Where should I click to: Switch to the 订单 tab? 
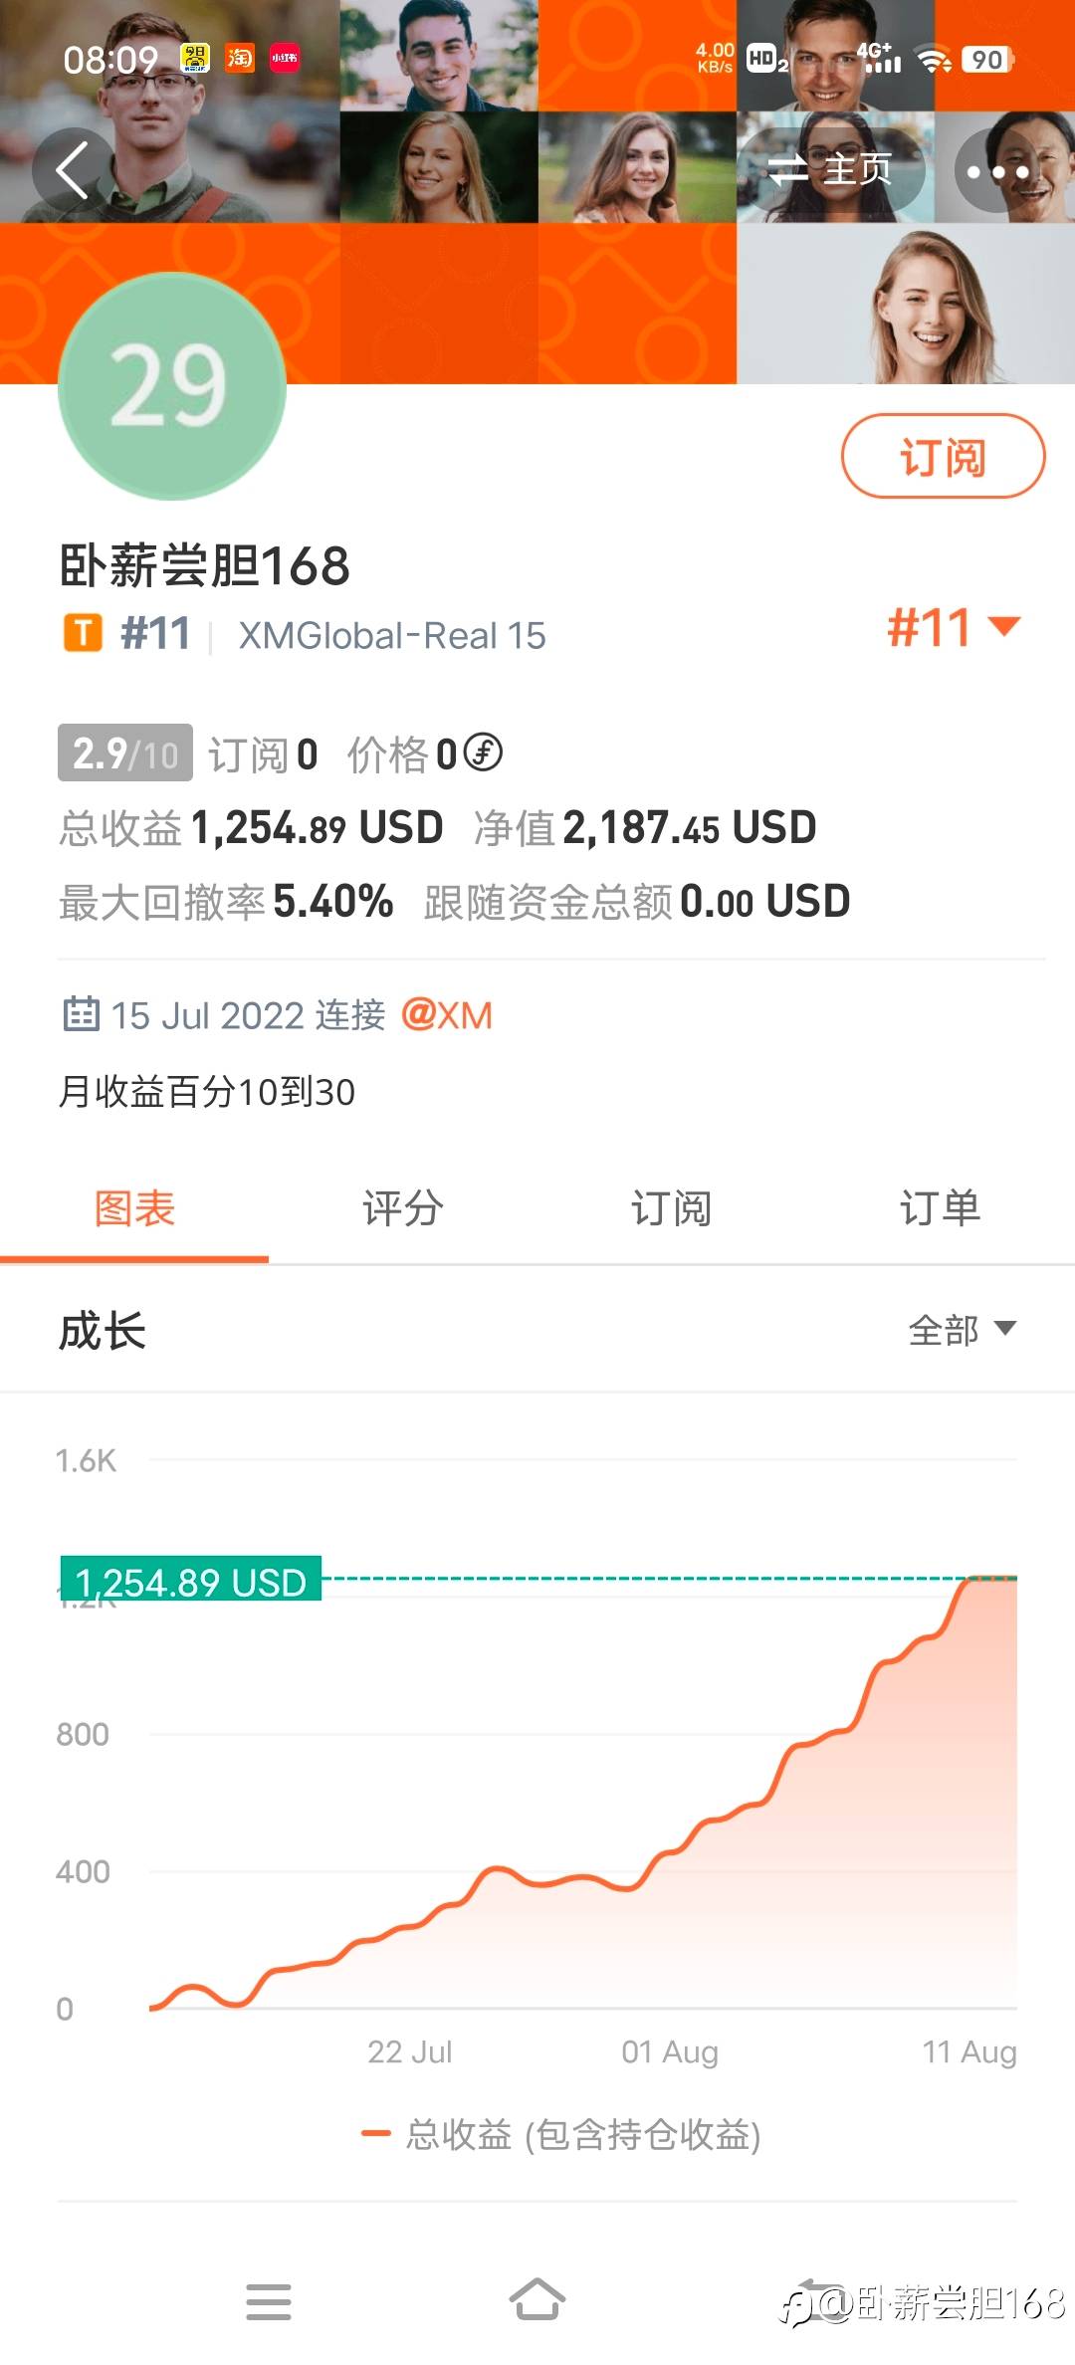pyautogui.click(x=940, y=1208)
